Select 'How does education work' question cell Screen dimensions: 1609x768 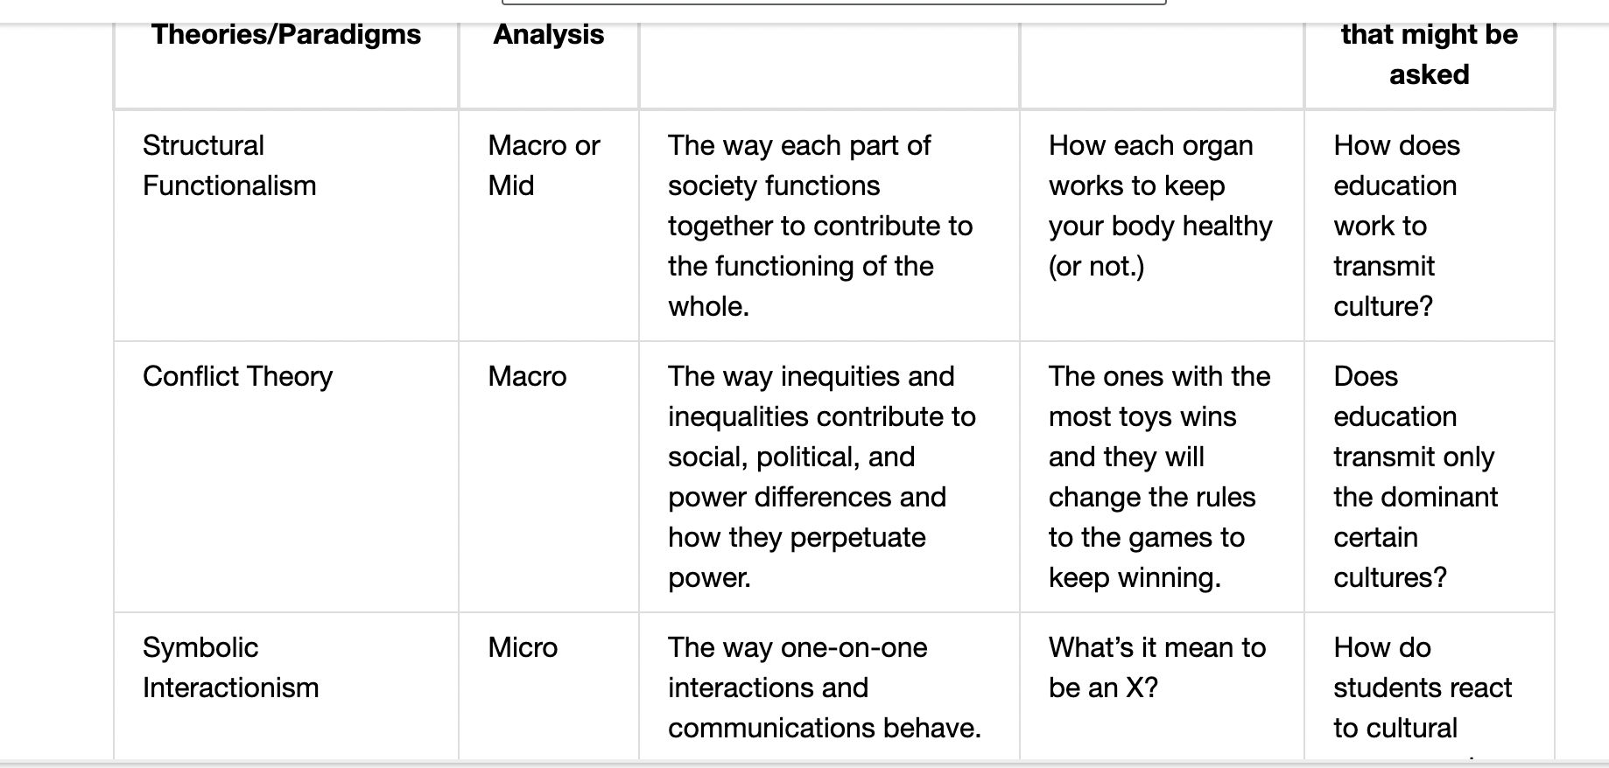point(1430,226)
